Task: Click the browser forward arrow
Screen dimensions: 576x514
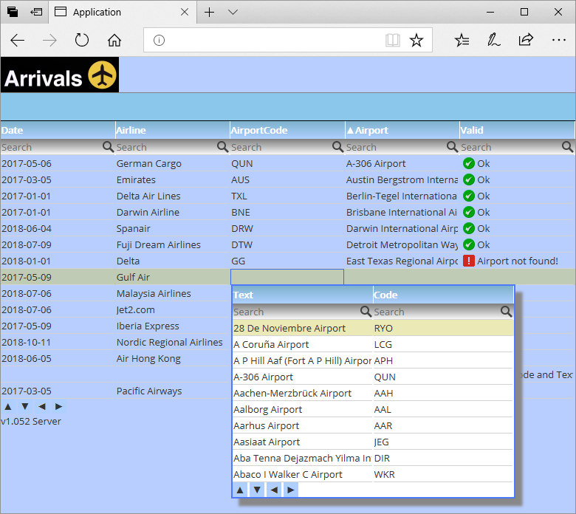Action: click(49, 41)
